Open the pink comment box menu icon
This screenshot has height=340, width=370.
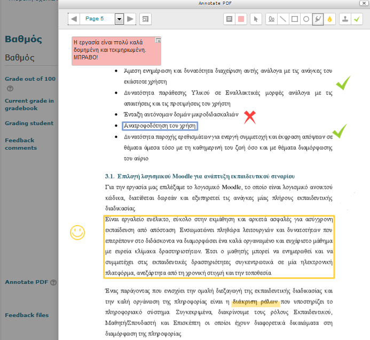pos(158,41)
